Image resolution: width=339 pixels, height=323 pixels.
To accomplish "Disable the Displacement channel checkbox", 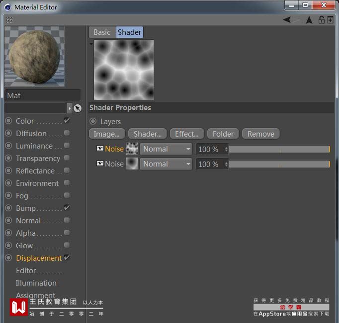I will tap(67, 258).
